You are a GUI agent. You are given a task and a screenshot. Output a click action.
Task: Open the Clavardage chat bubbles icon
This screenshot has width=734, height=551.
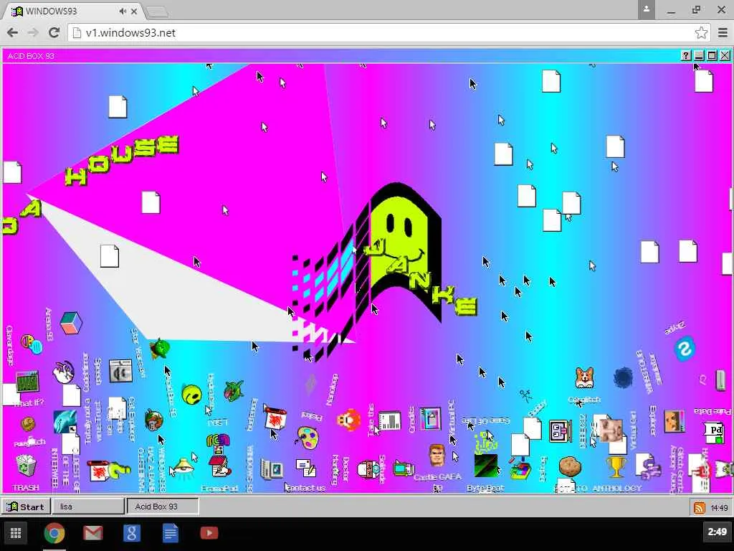[32, 344]
